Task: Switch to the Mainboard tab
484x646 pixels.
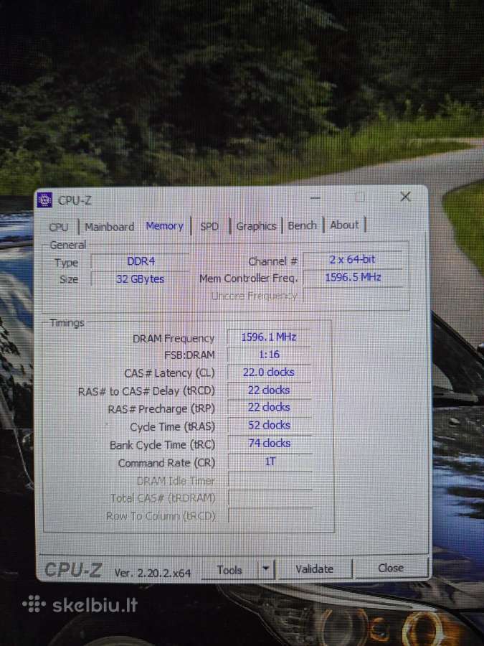Action: click(x=110, y=227)
